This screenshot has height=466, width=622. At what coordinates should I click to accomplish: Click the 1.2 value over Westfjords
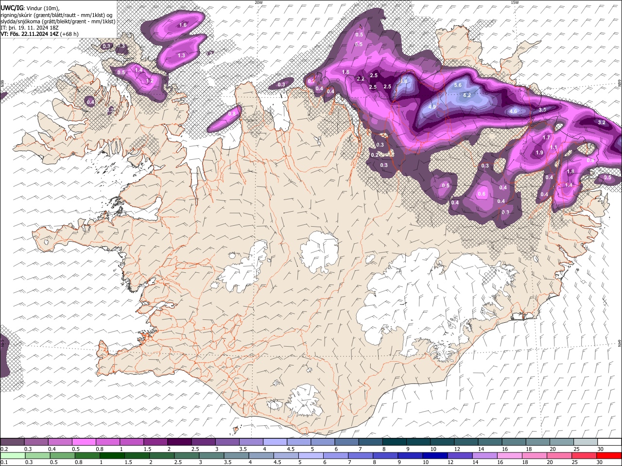coord(150,81)
